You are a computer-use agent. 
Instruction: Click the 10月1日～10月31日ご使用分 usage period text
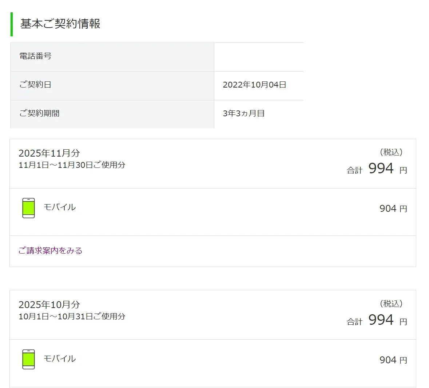click(72, 316)
